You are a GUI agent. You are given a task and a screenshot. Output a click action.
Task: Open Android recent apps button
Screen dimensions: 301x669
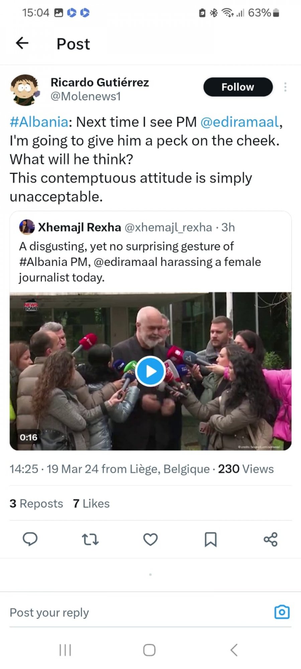click(x=65, y=650)
